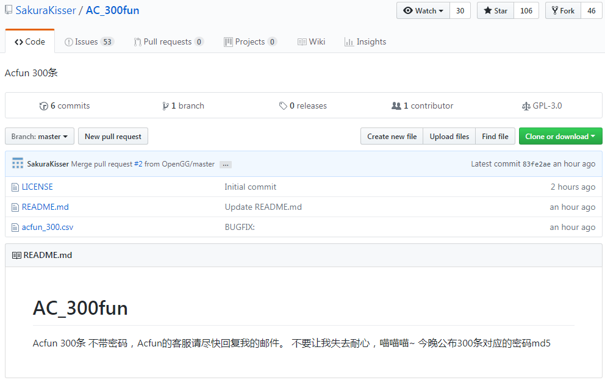Open the Branch: master dropdown
The image size is (605, 380).
40,136
